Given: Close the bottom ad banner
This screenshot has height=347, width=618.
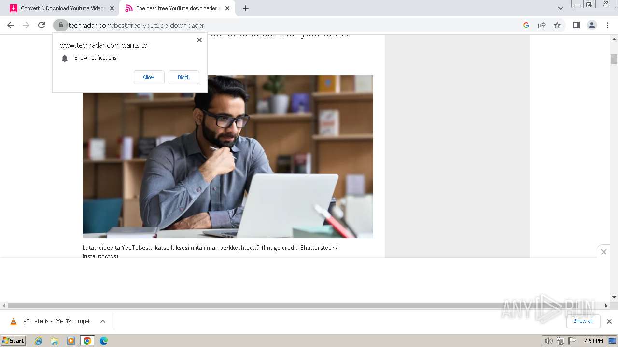Looking at the screenshot, I should pyautogui.click(x=604, y=252).
